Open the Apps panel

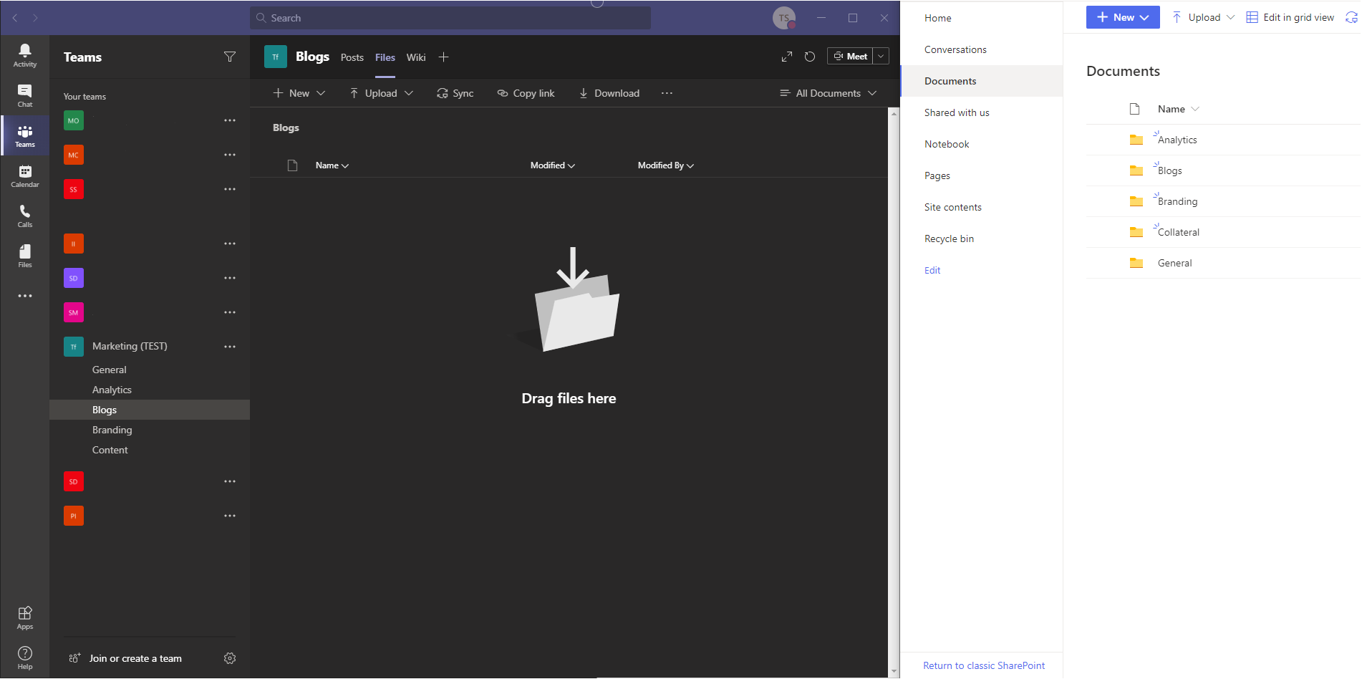pyautogui.click(x=24, y=615)
